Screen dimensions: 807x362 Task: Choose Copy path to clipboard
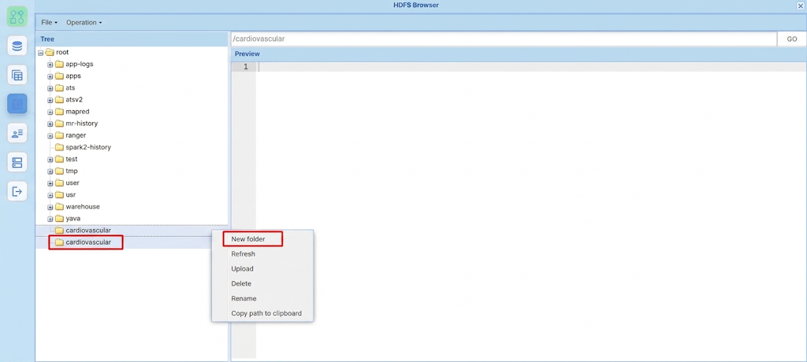click(x=262, y=313)
